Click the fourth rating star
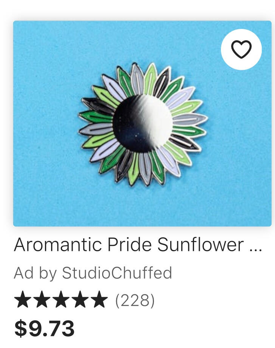The image size is (275, 348). coord(80,299)
